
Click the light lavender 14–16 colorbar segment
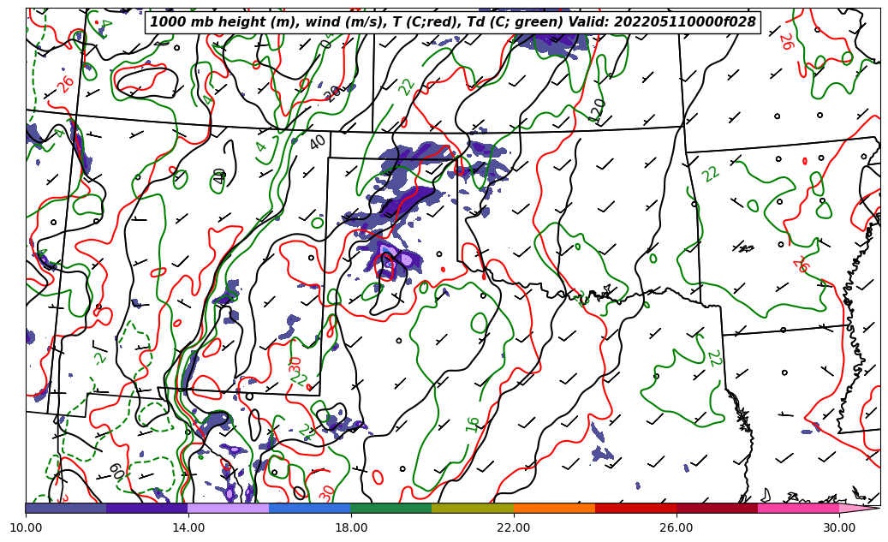coord(228,508)
